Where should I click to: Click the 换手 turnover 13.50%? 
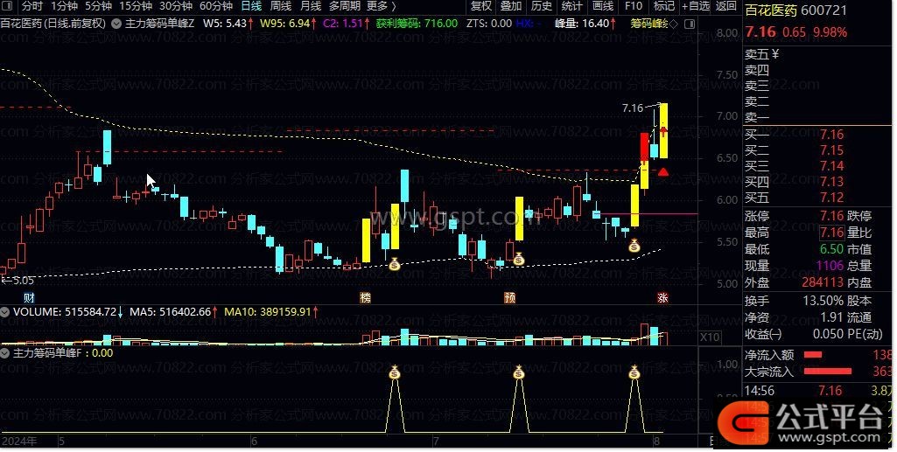823,301
